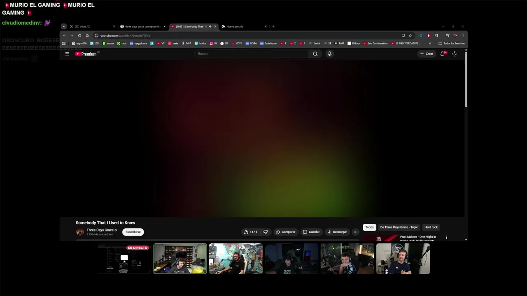527x296 pixels.
Task: Bookmark this page with the star icon
Action: tap(410, 35)
